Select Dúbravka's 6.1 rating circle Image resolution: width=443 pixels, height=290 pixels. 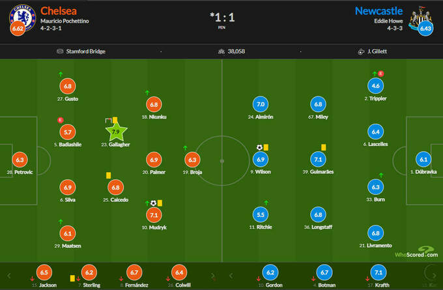[x=424, y=160]
